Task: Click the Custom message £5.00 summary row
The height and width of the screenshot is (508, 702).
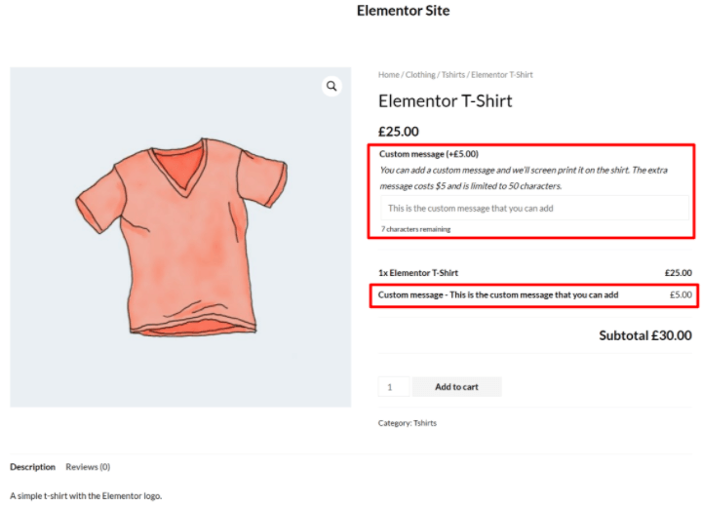Action: (x=534, y=294)
